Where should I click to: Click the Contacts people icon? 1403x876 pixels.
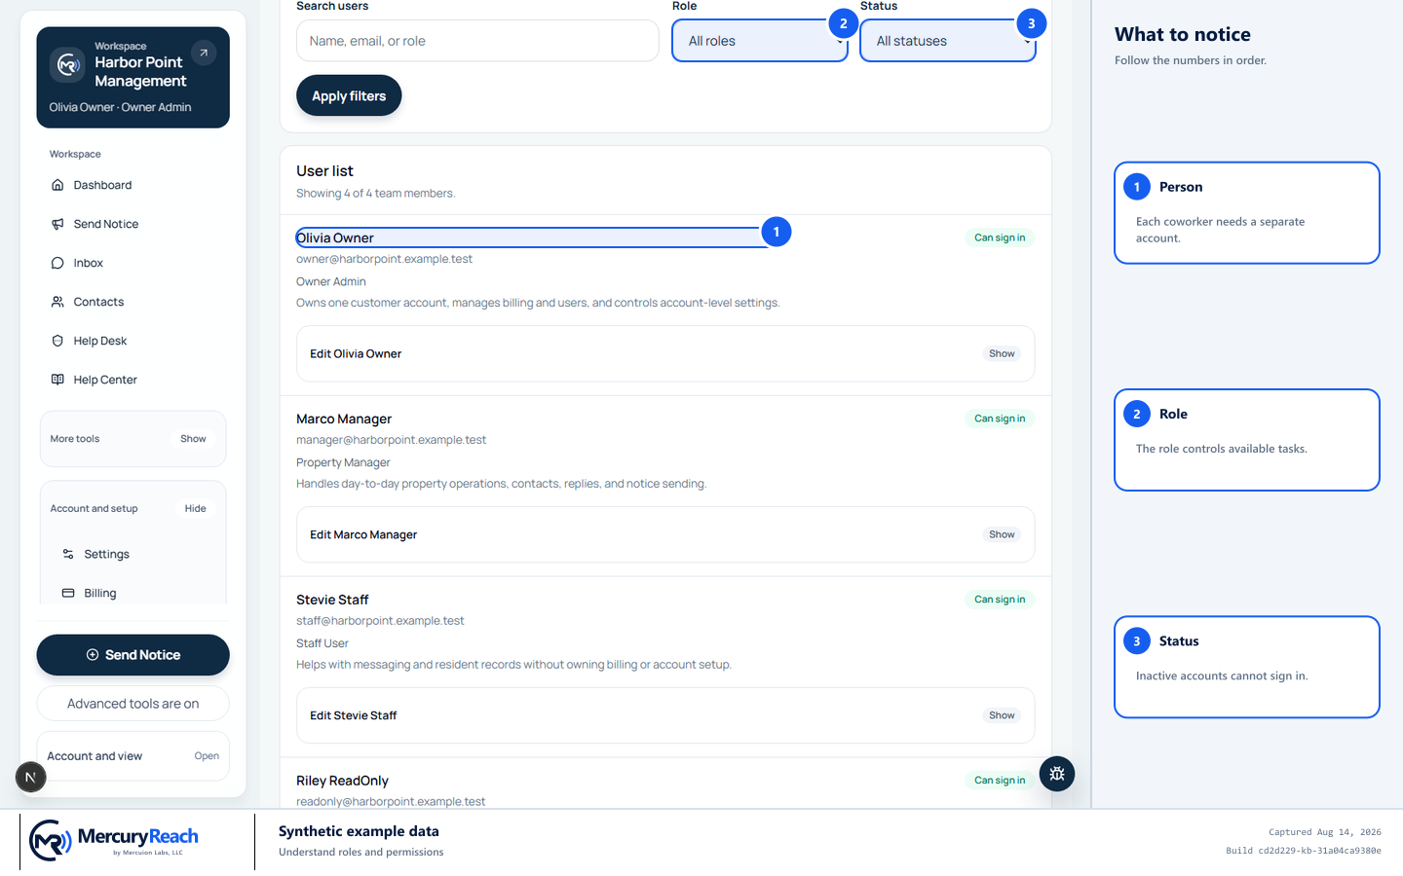[x=57, y=302]
